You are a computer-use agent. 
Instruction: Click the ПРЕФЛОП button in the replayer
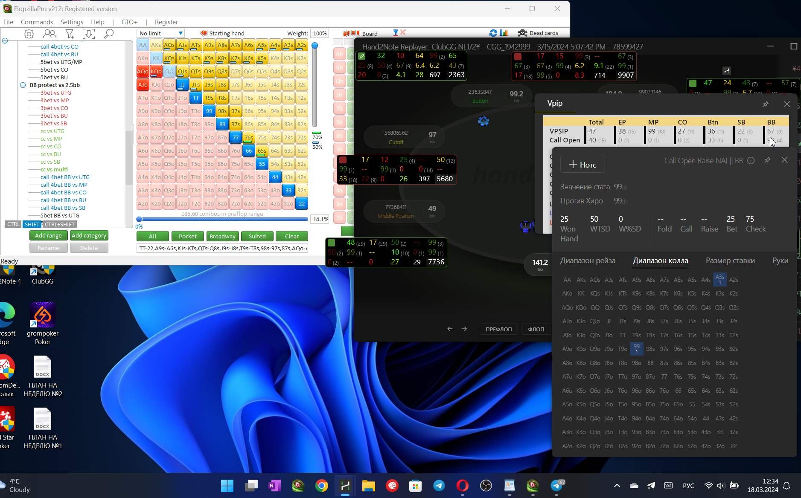498,329
